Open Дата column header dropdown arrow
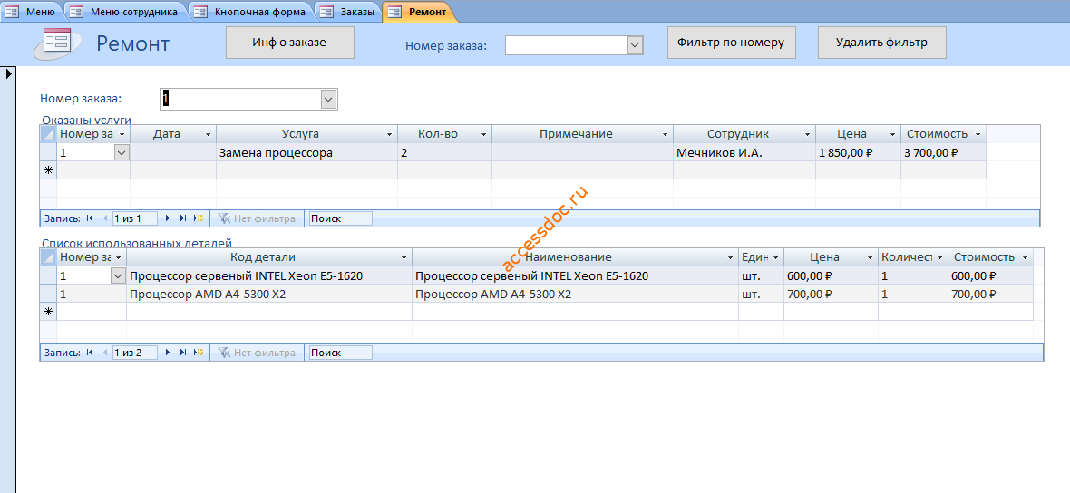Screen dimensions: 1070x493 [208, 134]
